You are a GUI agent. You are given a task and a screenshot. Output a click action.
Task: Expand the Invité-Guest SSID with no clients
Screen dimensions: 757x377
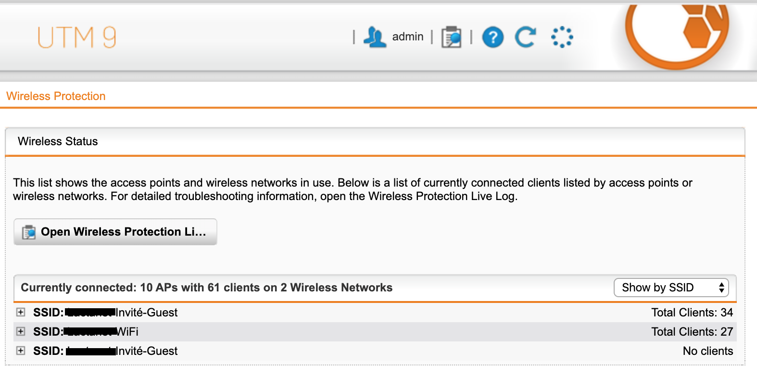pyautogui.click(x=21, y=351)
